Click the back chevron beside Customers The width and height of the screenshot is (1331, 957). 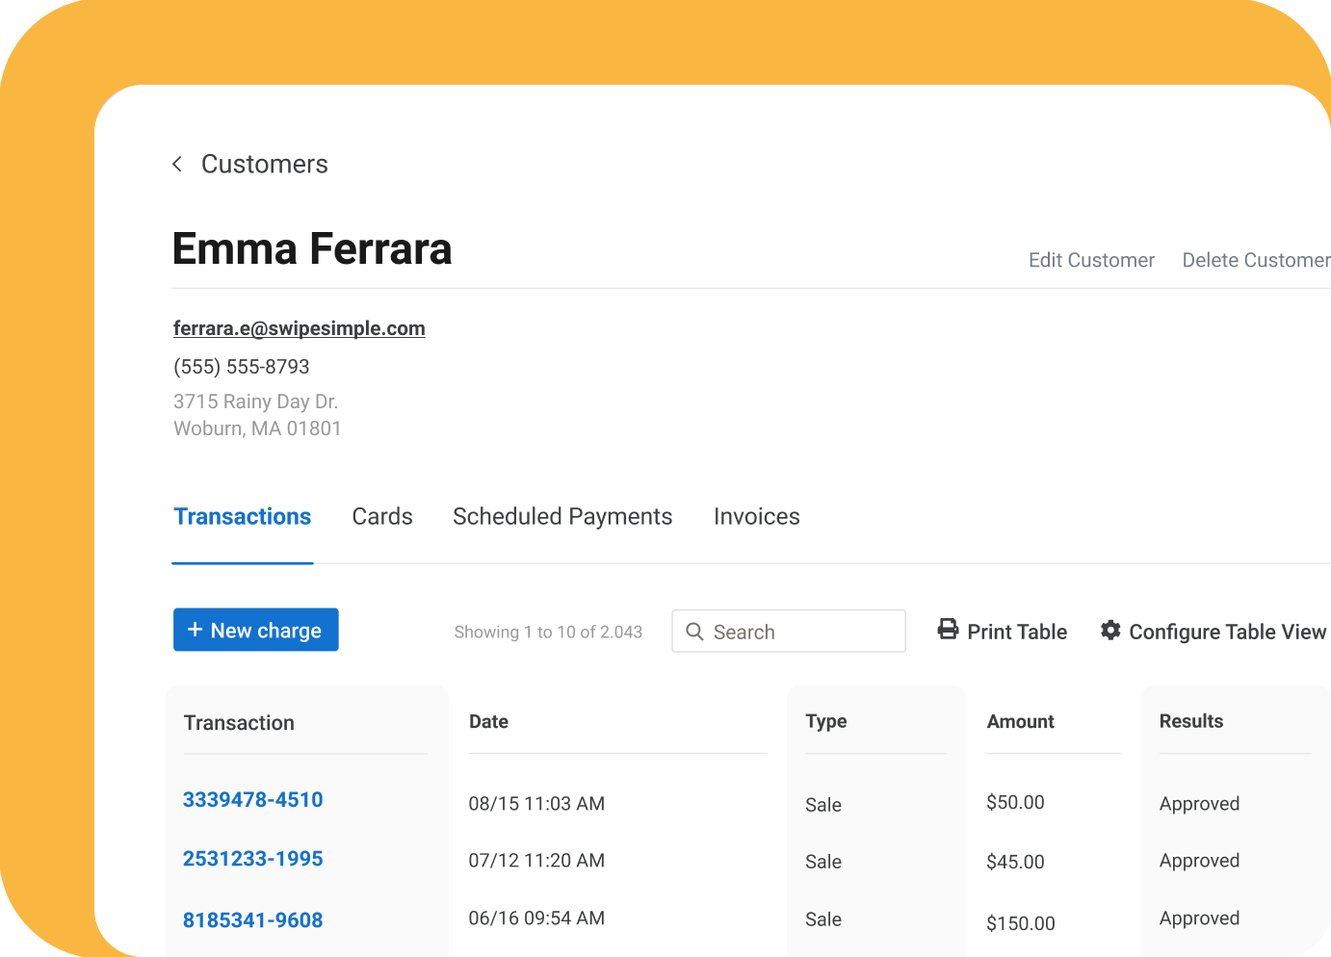pos(177,165)
